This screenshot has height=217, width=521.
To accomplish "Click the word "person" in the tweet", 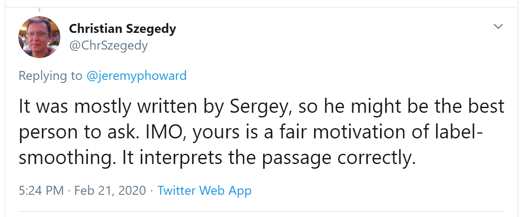I will coord(46,133).
